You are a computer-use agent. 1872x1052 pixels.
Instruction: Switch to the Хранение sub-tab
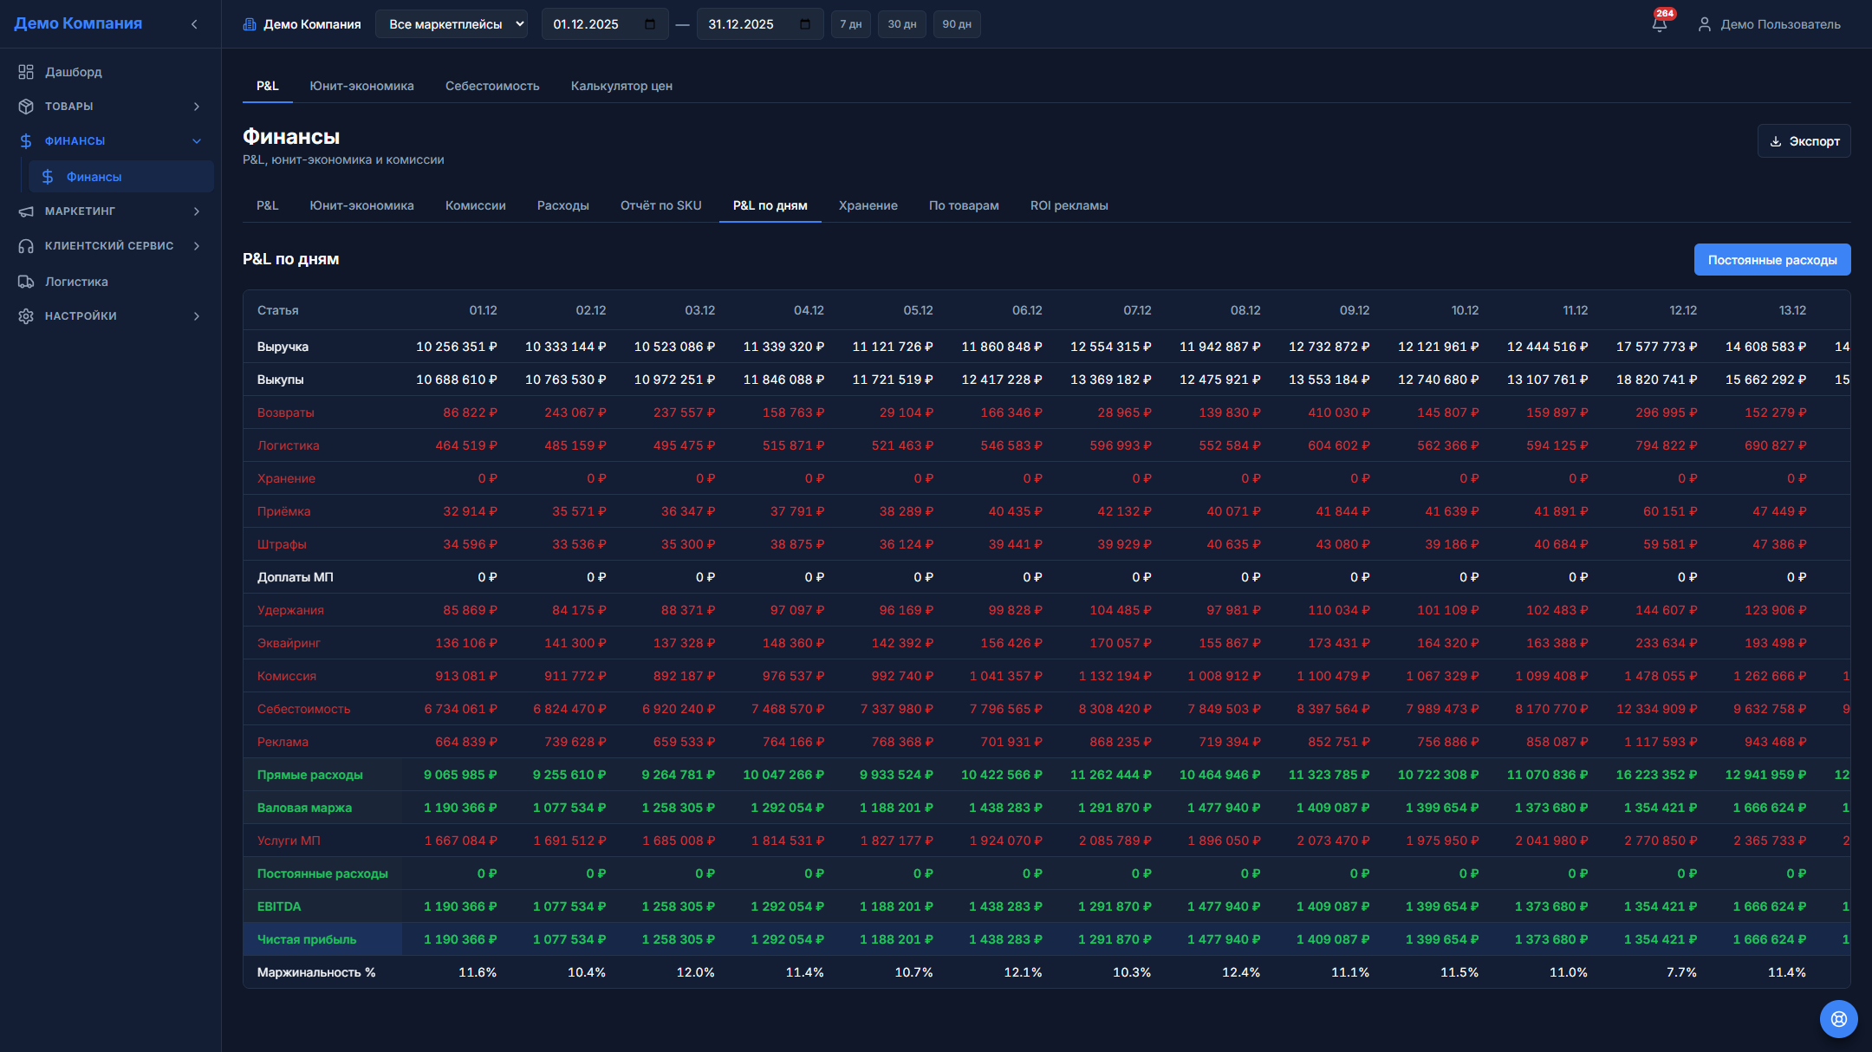pos(868,205)
